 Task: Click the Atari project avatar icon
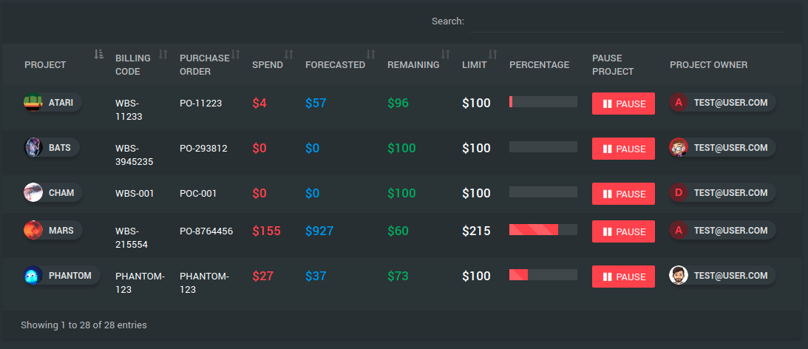33,102
